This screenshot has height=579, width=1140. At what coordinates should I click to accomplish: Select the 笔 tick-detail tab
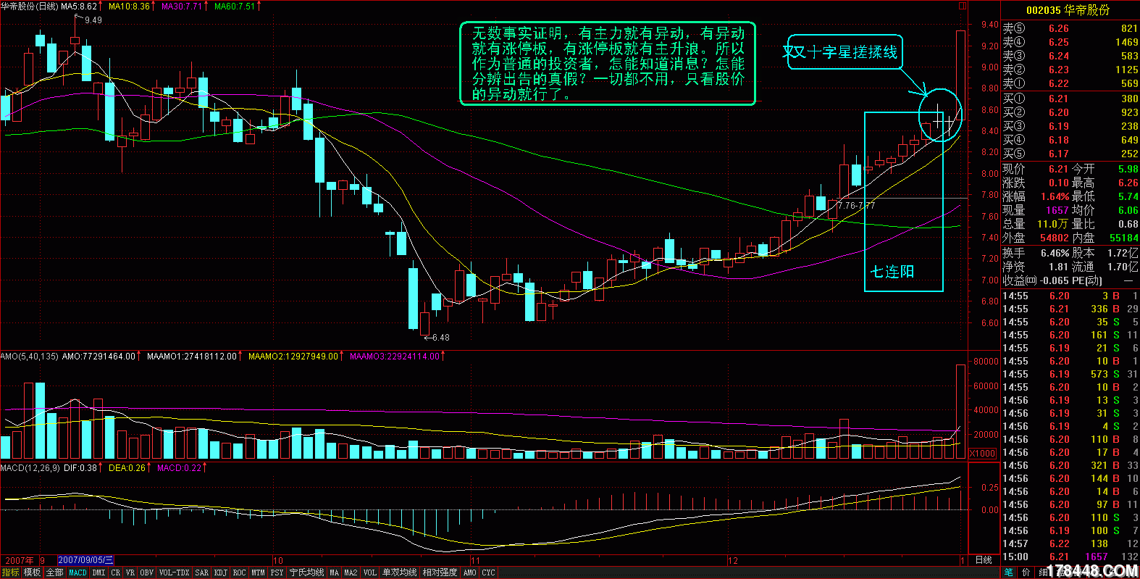(x=1009, y=573)
